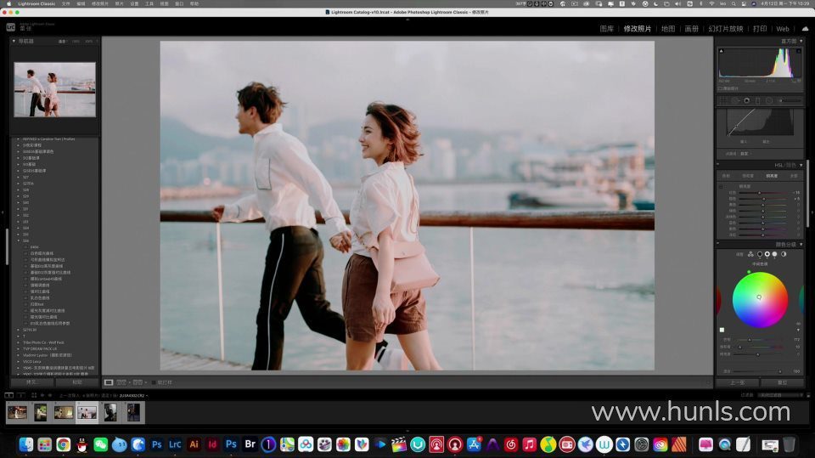Switch to Loupe view in the toolbar
The image size is (815, 458).
pyautogui.click(x=109, y=382)
